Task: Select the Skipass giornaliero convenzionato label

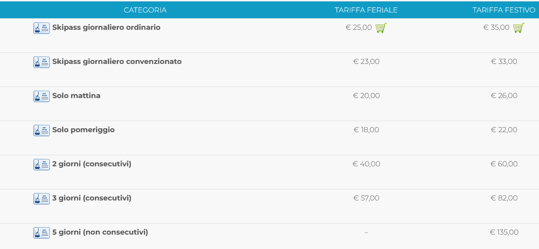Action: [x=117, y=62]
